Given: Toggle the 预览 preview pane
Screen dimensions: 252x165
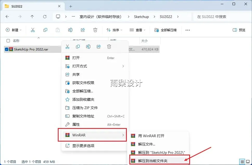Looking at the screenshot, I should (x=239, y=30).
